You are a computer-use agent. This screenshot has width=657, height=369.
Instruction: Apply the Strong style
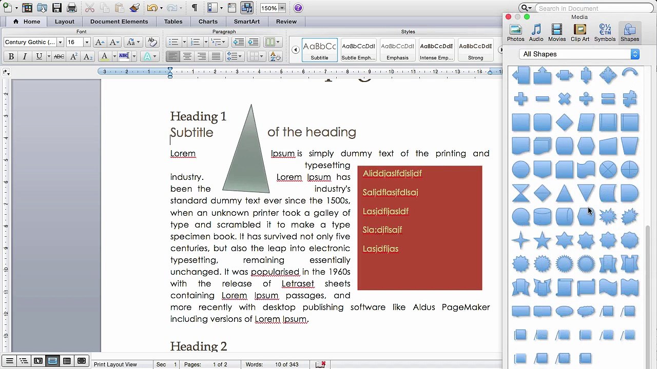click(475, 50)
